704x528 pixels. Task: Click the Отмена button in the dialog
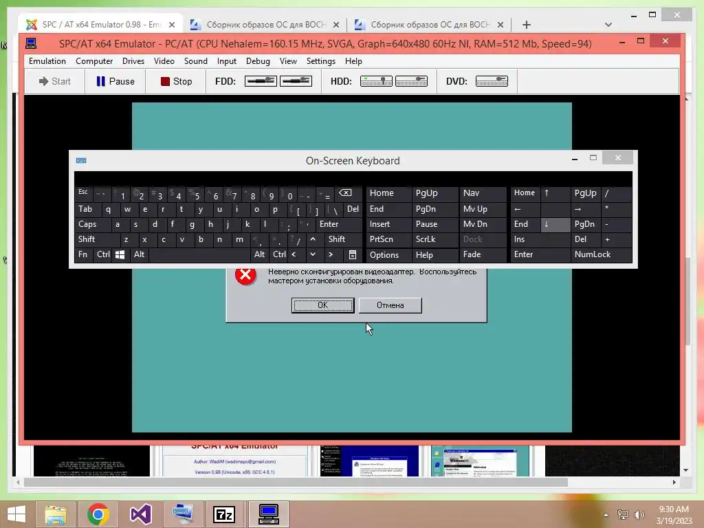390,305
